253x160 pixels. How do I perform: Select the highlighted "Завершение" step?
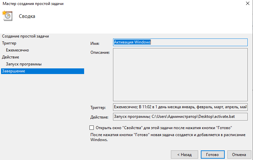point(43,71)
